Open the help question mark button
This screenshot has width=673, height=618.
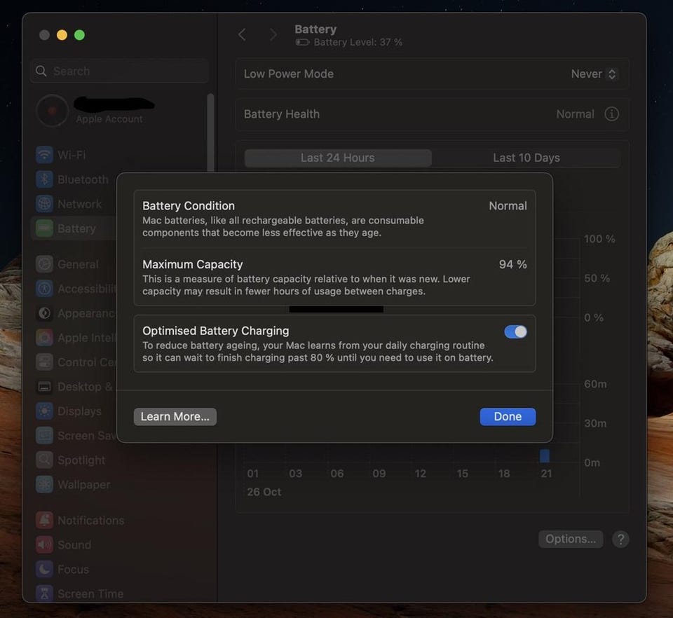pos(620,539)
